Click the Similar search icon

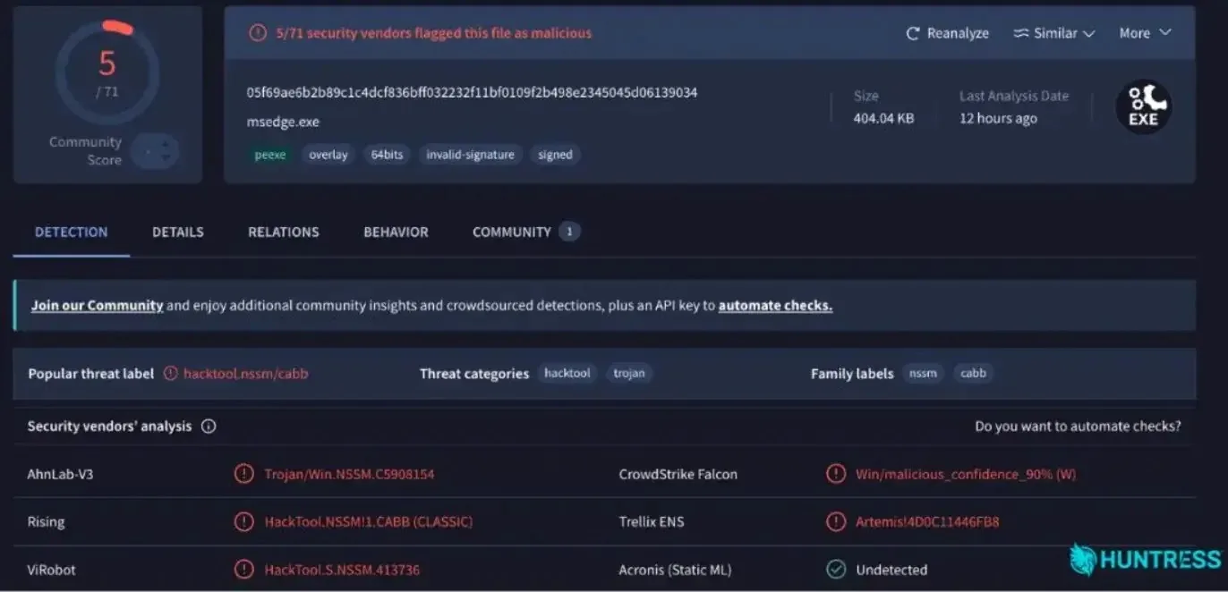[1021, 33]
